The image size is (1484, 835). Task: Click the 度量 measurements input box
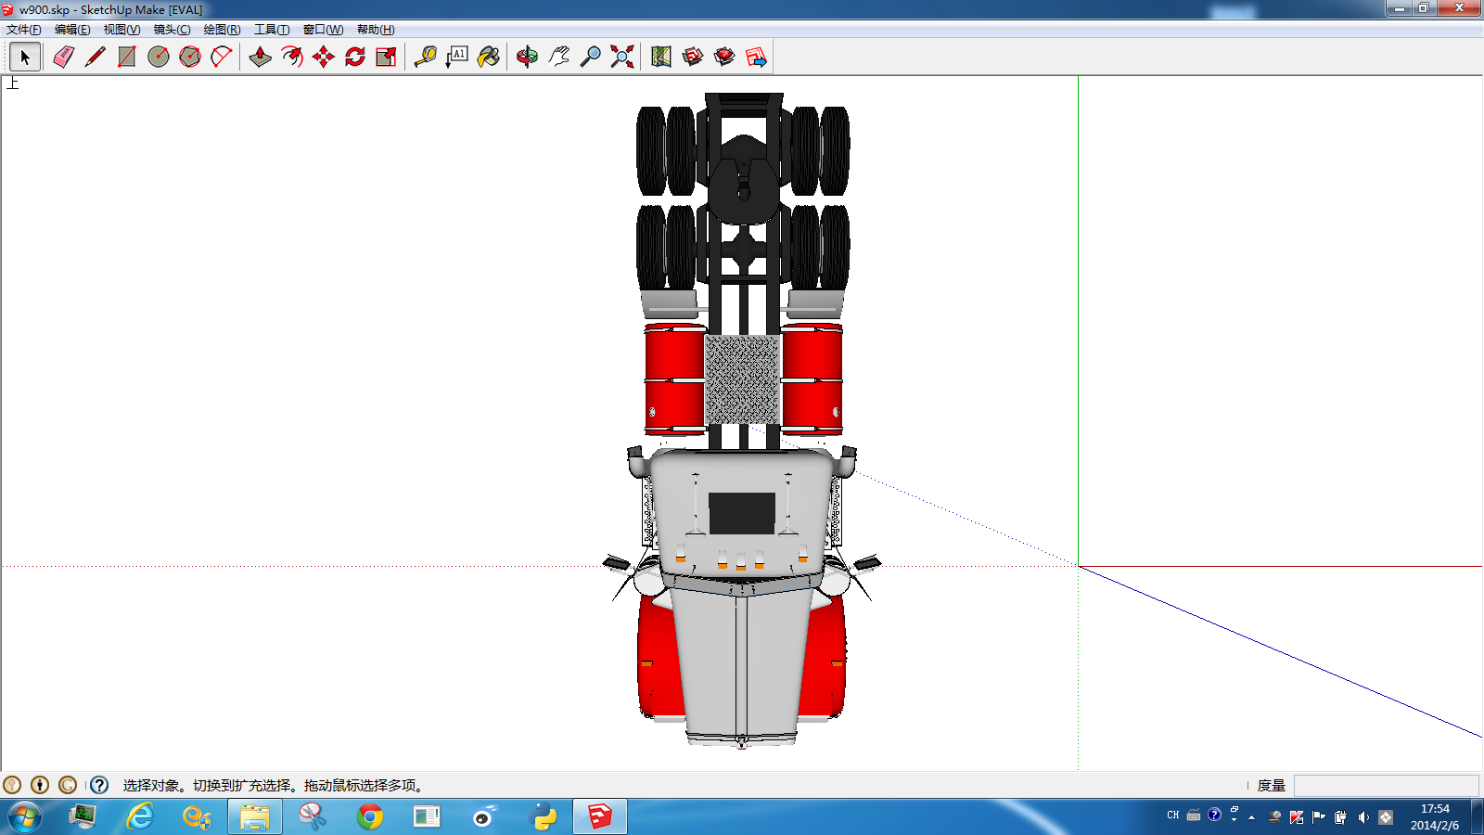click(x=1386, y=786)
